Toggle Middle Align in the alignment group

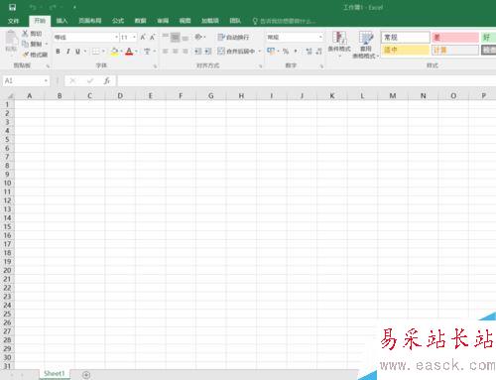coord(176,37)
